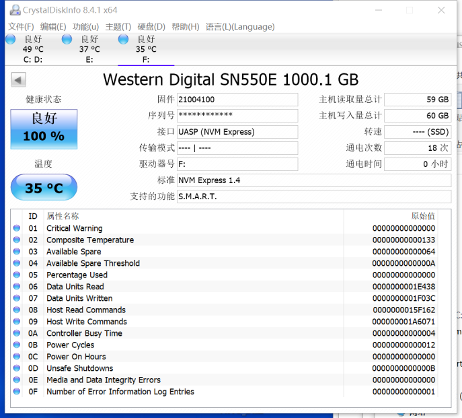Click the interface field UASP (NVM Express)
462x418 pixels.
pyautogui.click(x=237, y=132)
